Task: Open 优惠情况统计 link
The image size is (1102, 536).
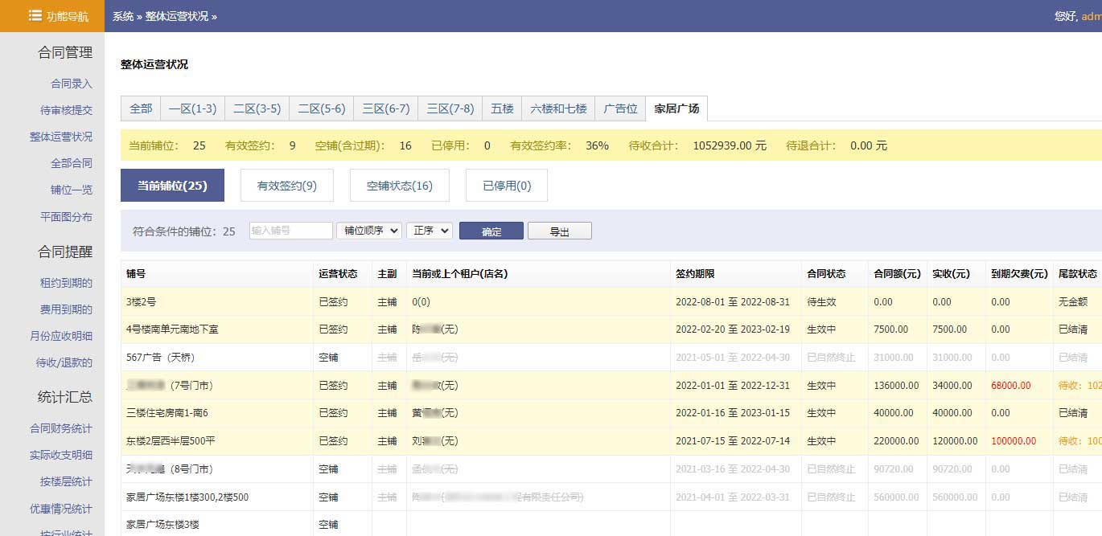Action: tap(61, 509)
